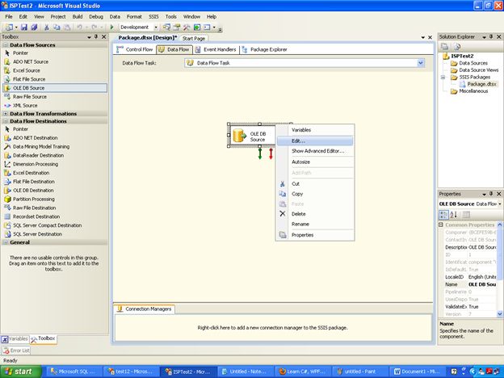Select Recordset Destination in the Toolbox
Screen dimensions: 504x378
[36, 216]
